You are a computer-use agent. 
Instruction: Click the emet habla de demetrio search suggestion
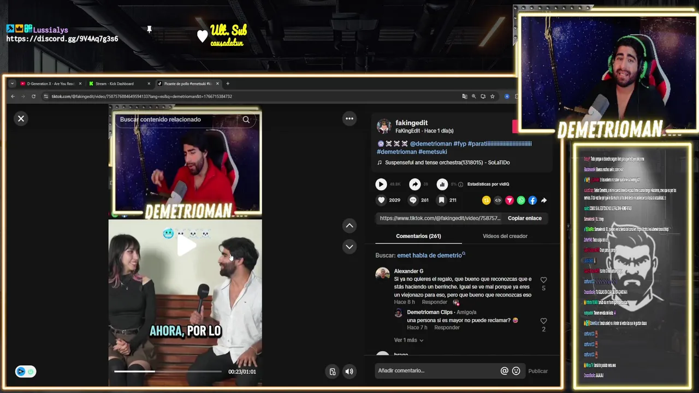(x=431, y=255)
